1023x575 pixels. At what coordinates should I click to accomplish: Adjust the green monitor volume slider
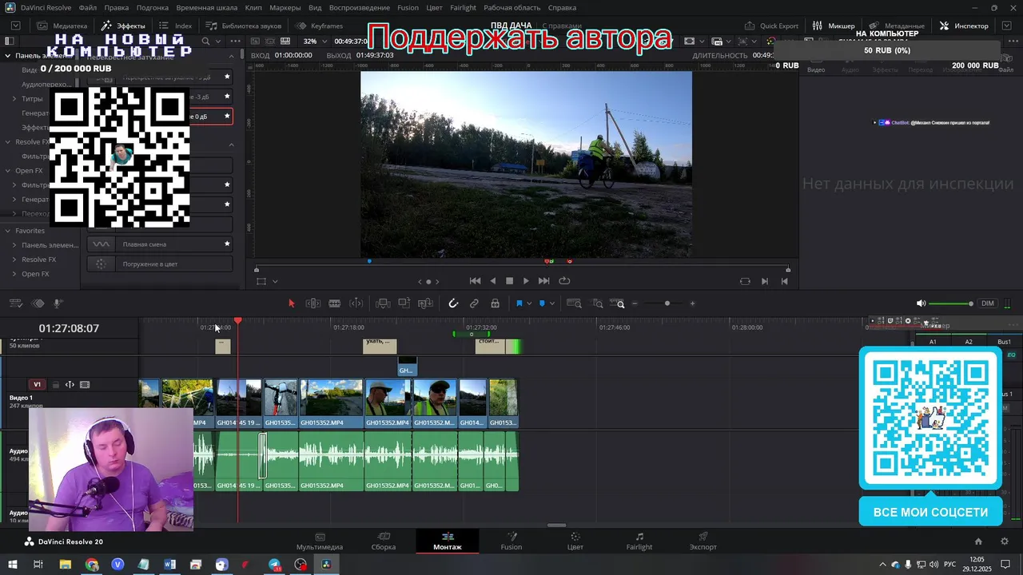[x=951, y=303]
